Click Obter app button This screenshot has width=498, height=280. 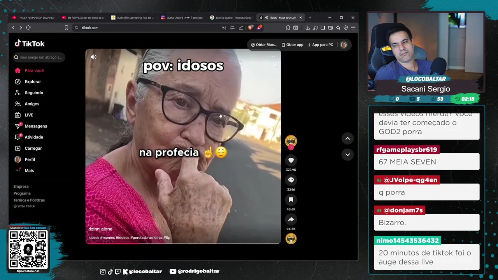[292, 45]
